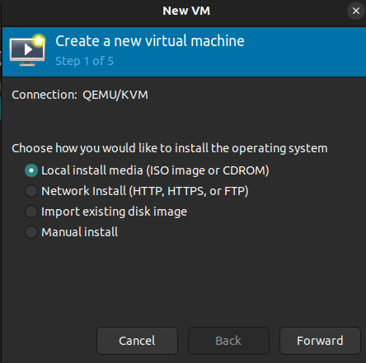The height and width of the screenshot is (363, 366).
Task: Click the yellow star badge on the monitor icon
Action: click(x=39, y=41)
